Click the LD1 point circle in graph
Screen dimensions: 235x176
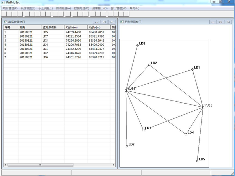(192, 69)
